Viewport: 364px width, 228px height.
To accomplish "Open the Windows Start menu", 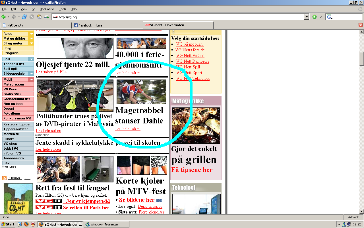I will (8, 224).
